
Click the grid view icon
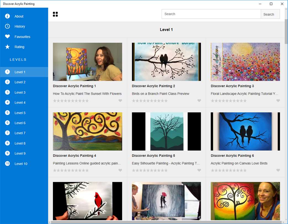pyautogui.click(x=55, y=14)
